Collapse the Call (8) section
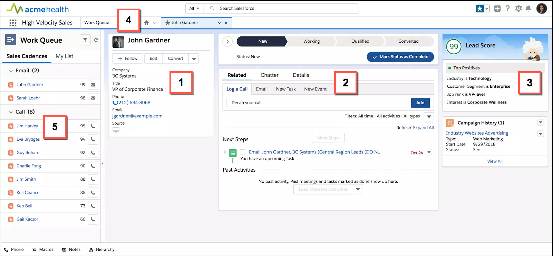The height and width of the screenshot is (256, 553). pyautogui.click(x=11, y=112)
